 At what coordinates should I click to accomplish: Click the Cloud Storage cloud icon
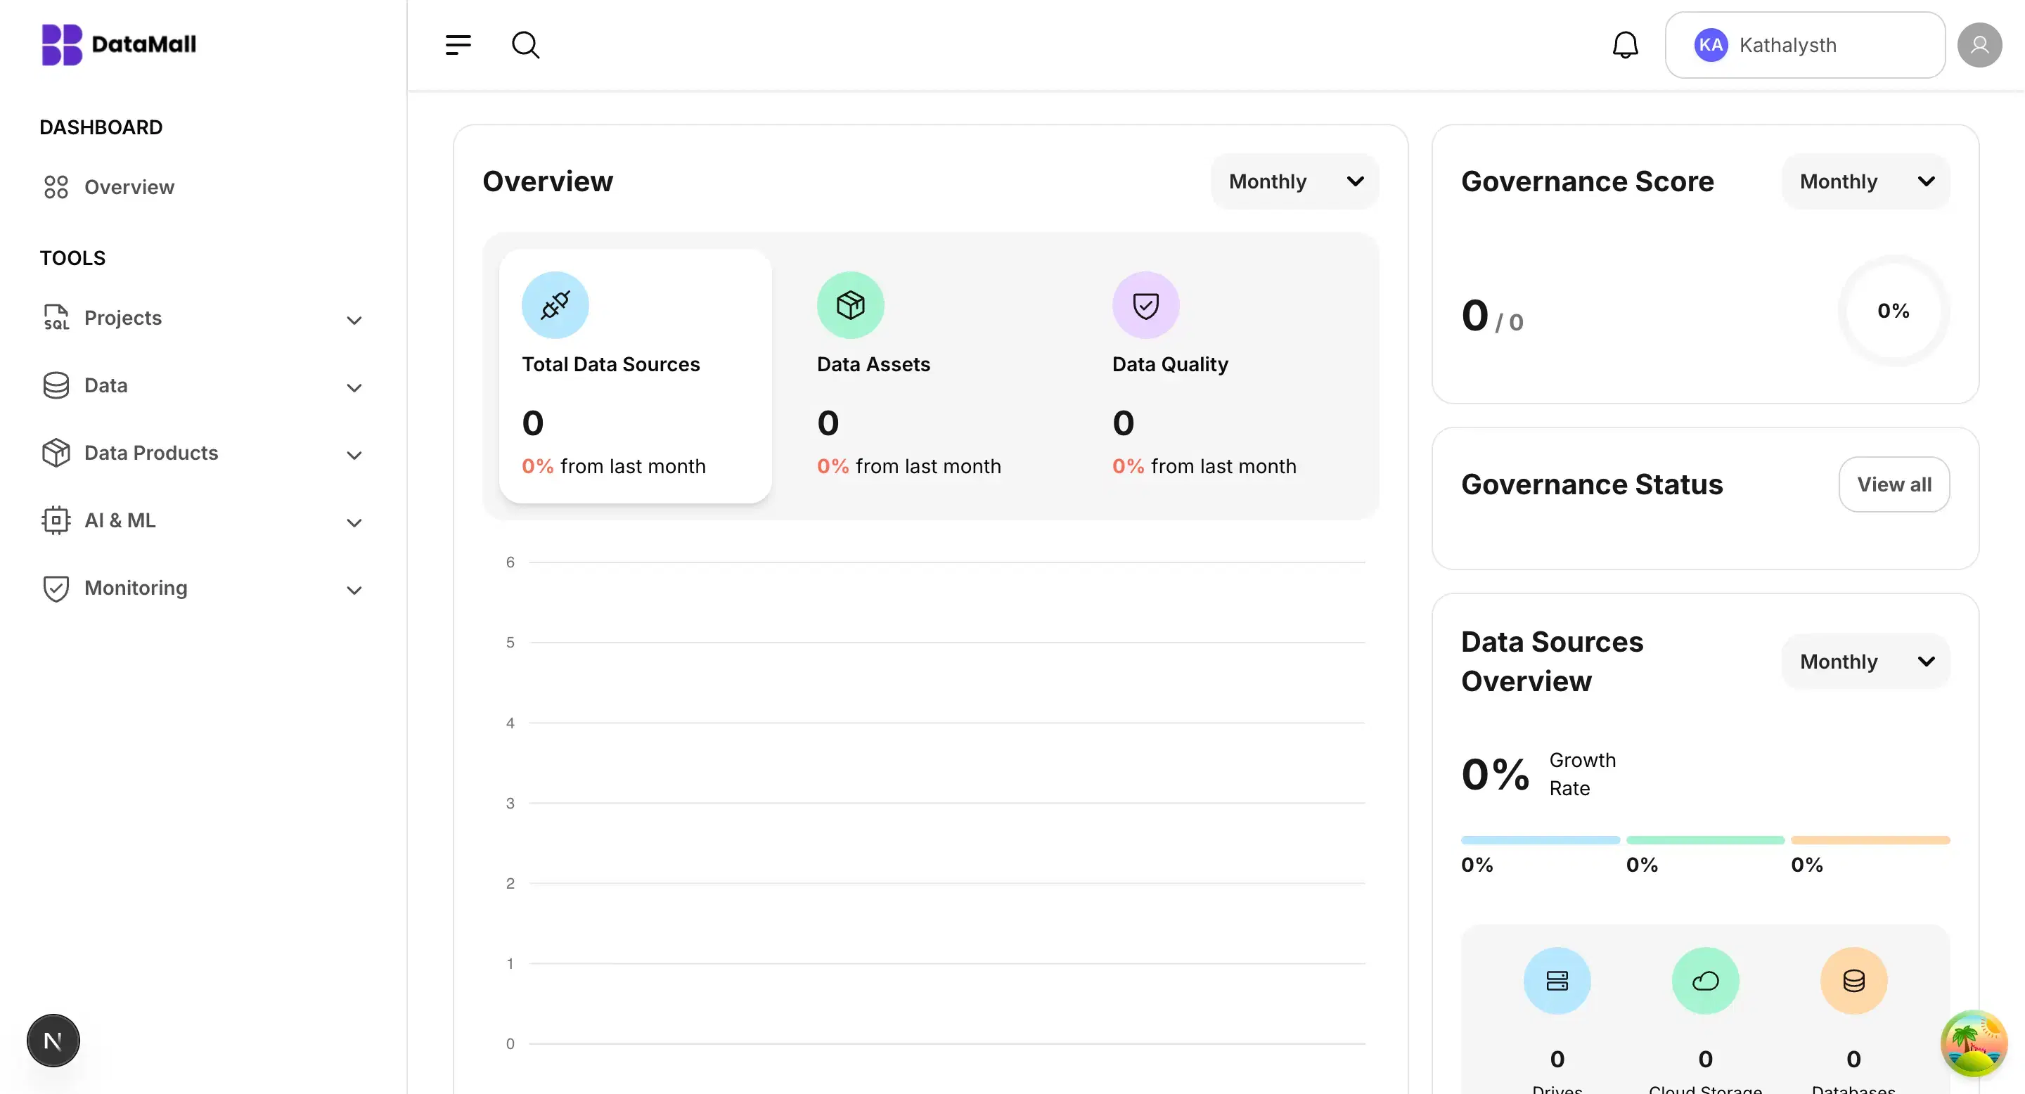tap(1705, 981)
